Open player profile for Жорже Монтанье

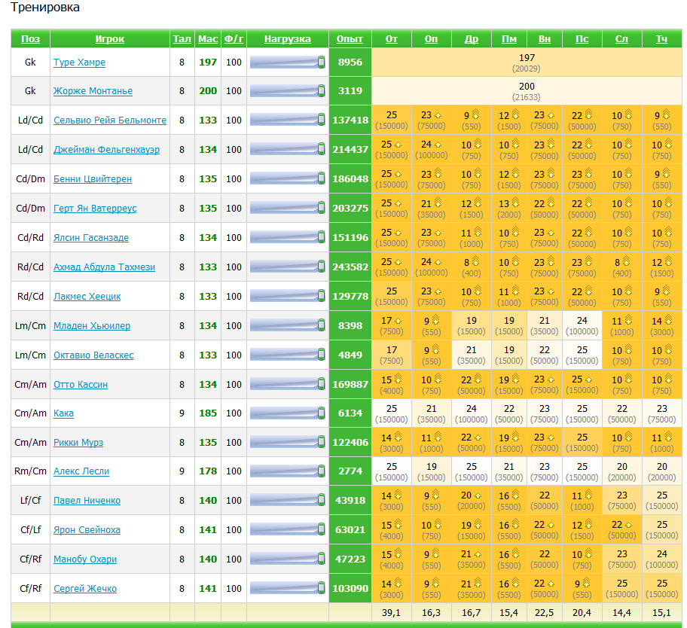click(93, 91)
